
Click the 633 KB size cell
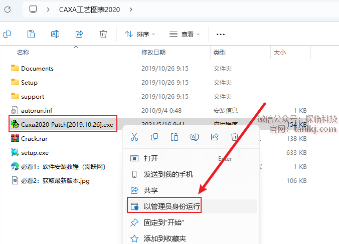click(x=297, y=153)
